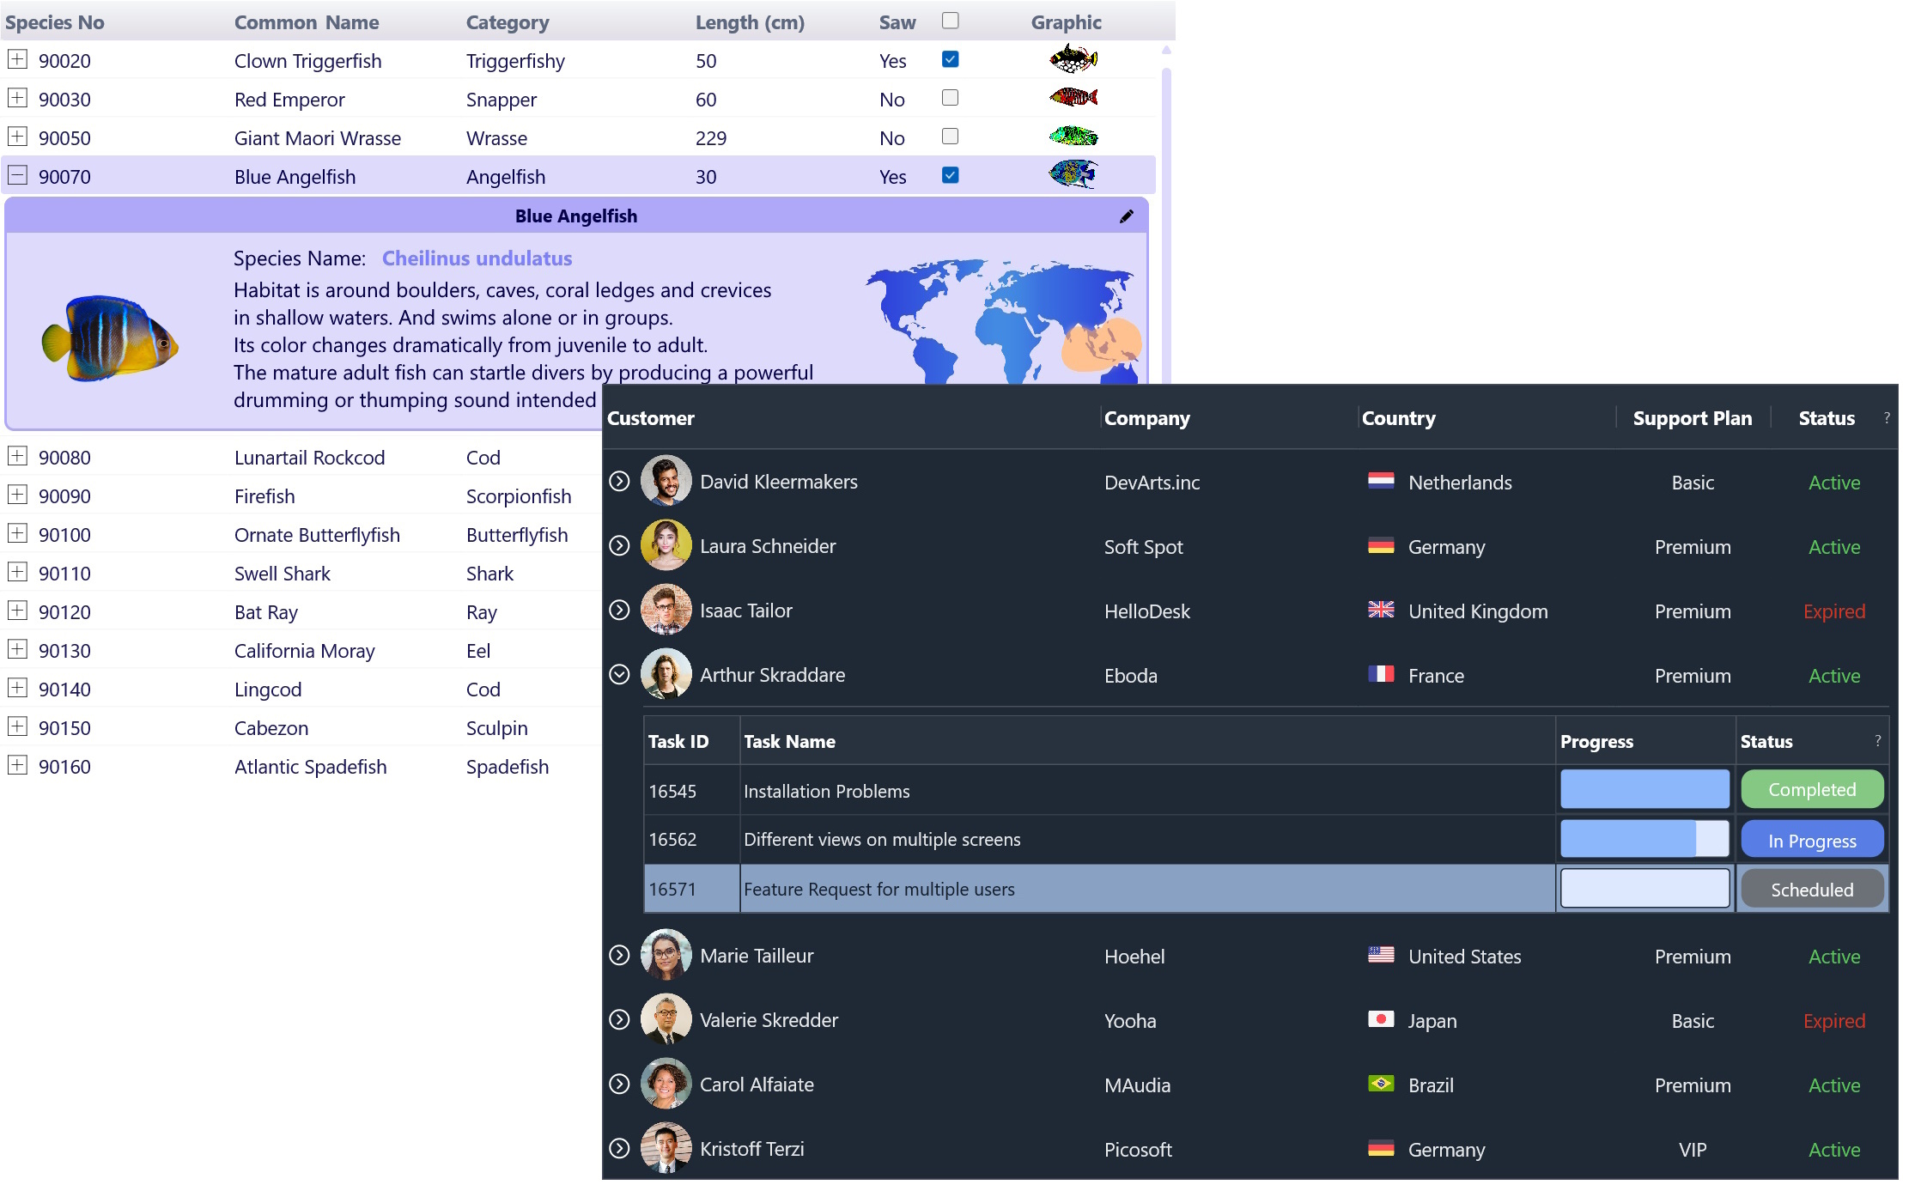The width and height of the screenshot is (1915, 1197).
Task: Click the circular expand icon for Arthur Skraddare
Action: pyautogui.click(x=623, y=673)
